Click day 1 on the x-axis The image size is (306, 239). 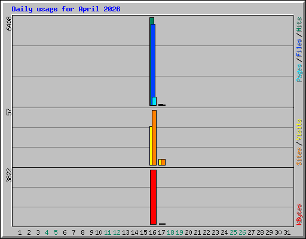pyautogui.click(x=20, y=232)
